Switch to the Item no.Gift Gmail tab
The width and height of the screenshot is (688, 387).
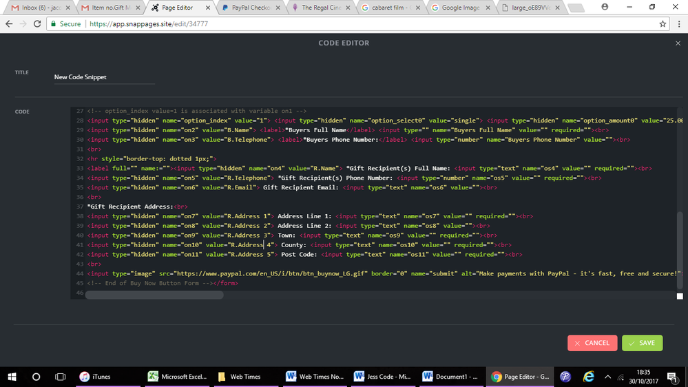tap(111, 8)
